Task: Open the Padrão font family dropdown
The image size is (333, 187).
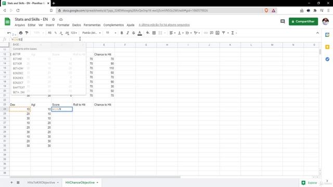Action: point(92,33)
